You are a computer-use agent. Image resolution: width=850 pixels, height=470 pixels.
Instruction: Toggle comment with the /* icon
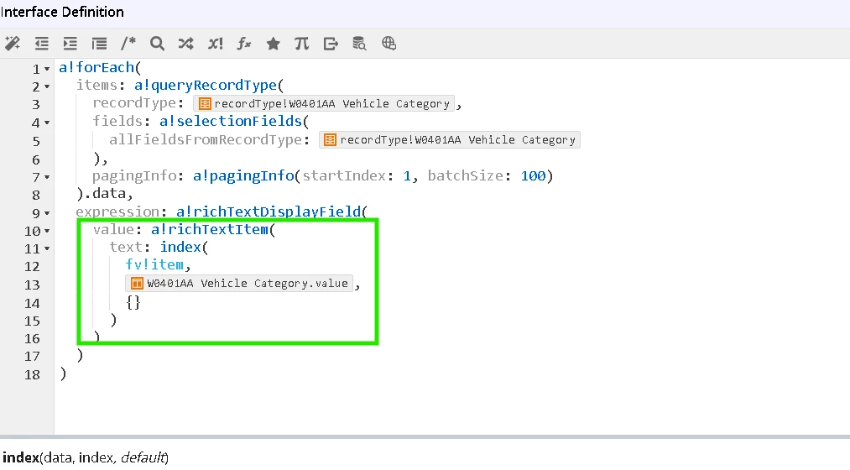128,44
